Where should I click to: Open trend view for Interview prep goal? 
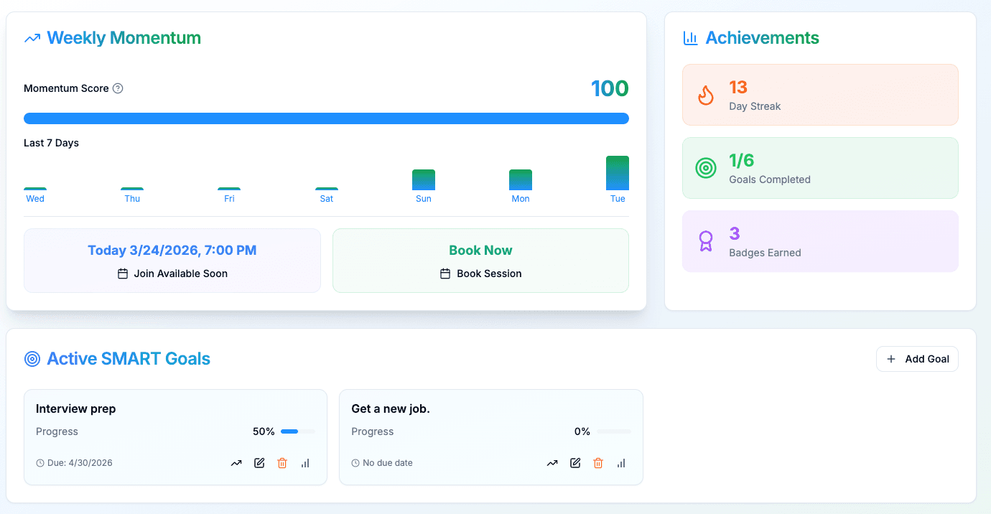[x=236, y=463]
